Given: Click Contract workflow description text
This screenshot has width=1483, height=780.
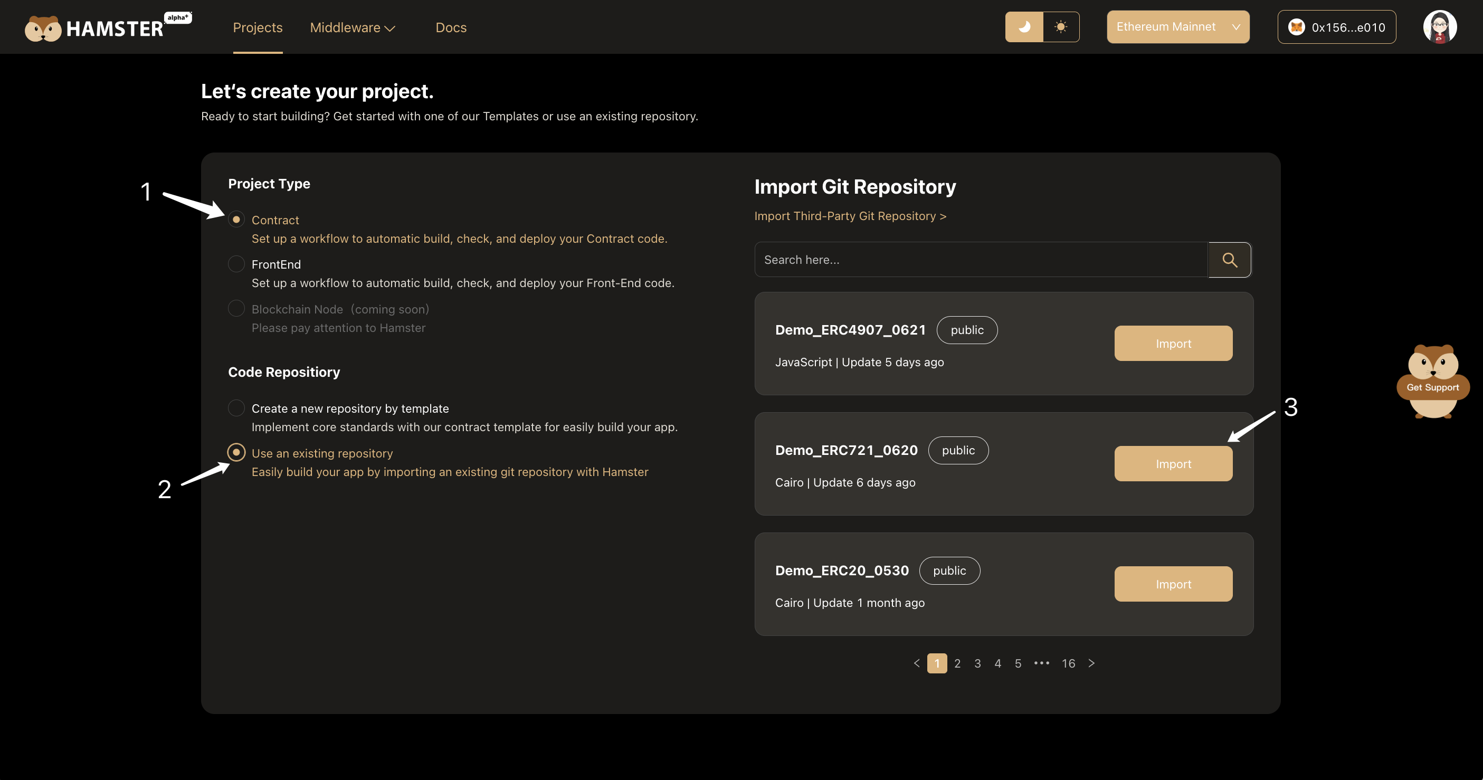Looking at the screenshot, I should pos(459,239).
